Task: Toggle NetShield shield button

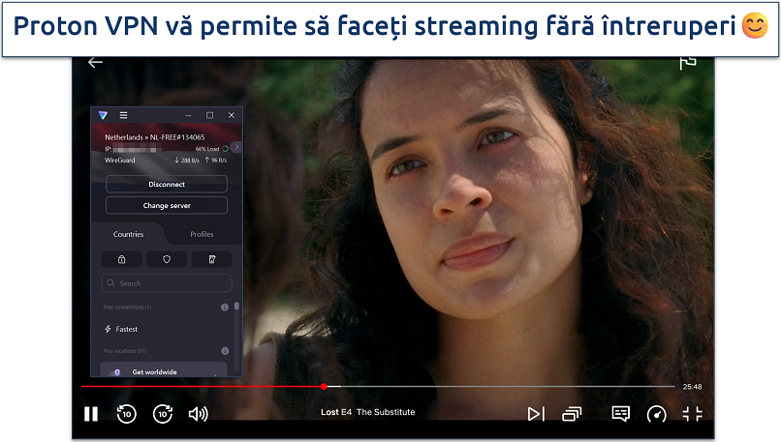Action: 167,259
